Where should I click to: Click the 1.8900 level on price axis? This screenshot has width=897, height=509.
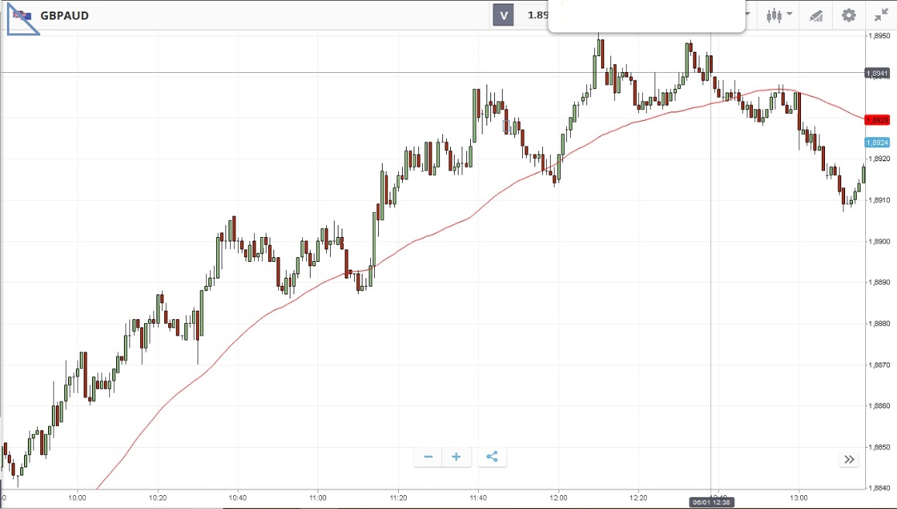coord(878,242)
